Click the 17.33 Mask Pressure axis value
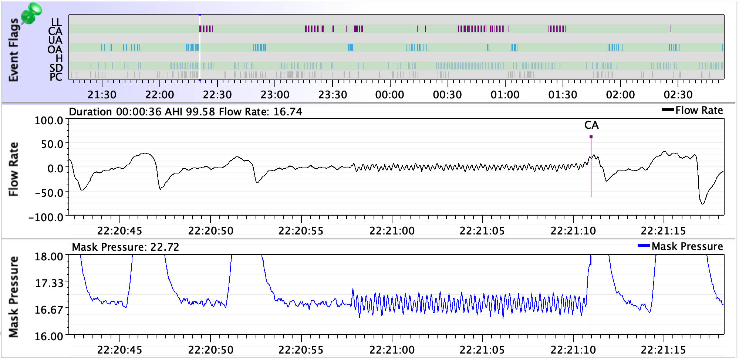Screen dimensions: 739x358 pyautogui.click(x=50, y=283)
